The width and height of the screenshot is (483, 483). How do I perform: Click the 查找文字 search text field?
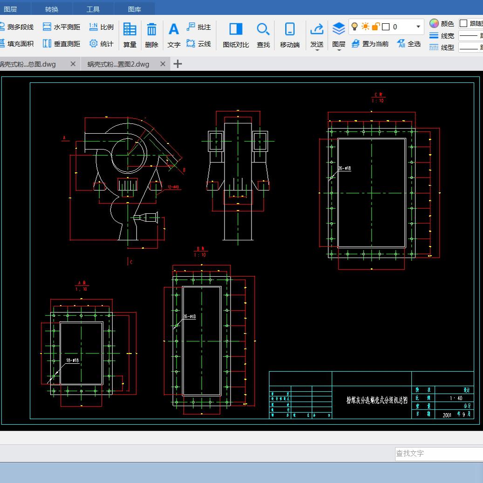click(439, 454)
